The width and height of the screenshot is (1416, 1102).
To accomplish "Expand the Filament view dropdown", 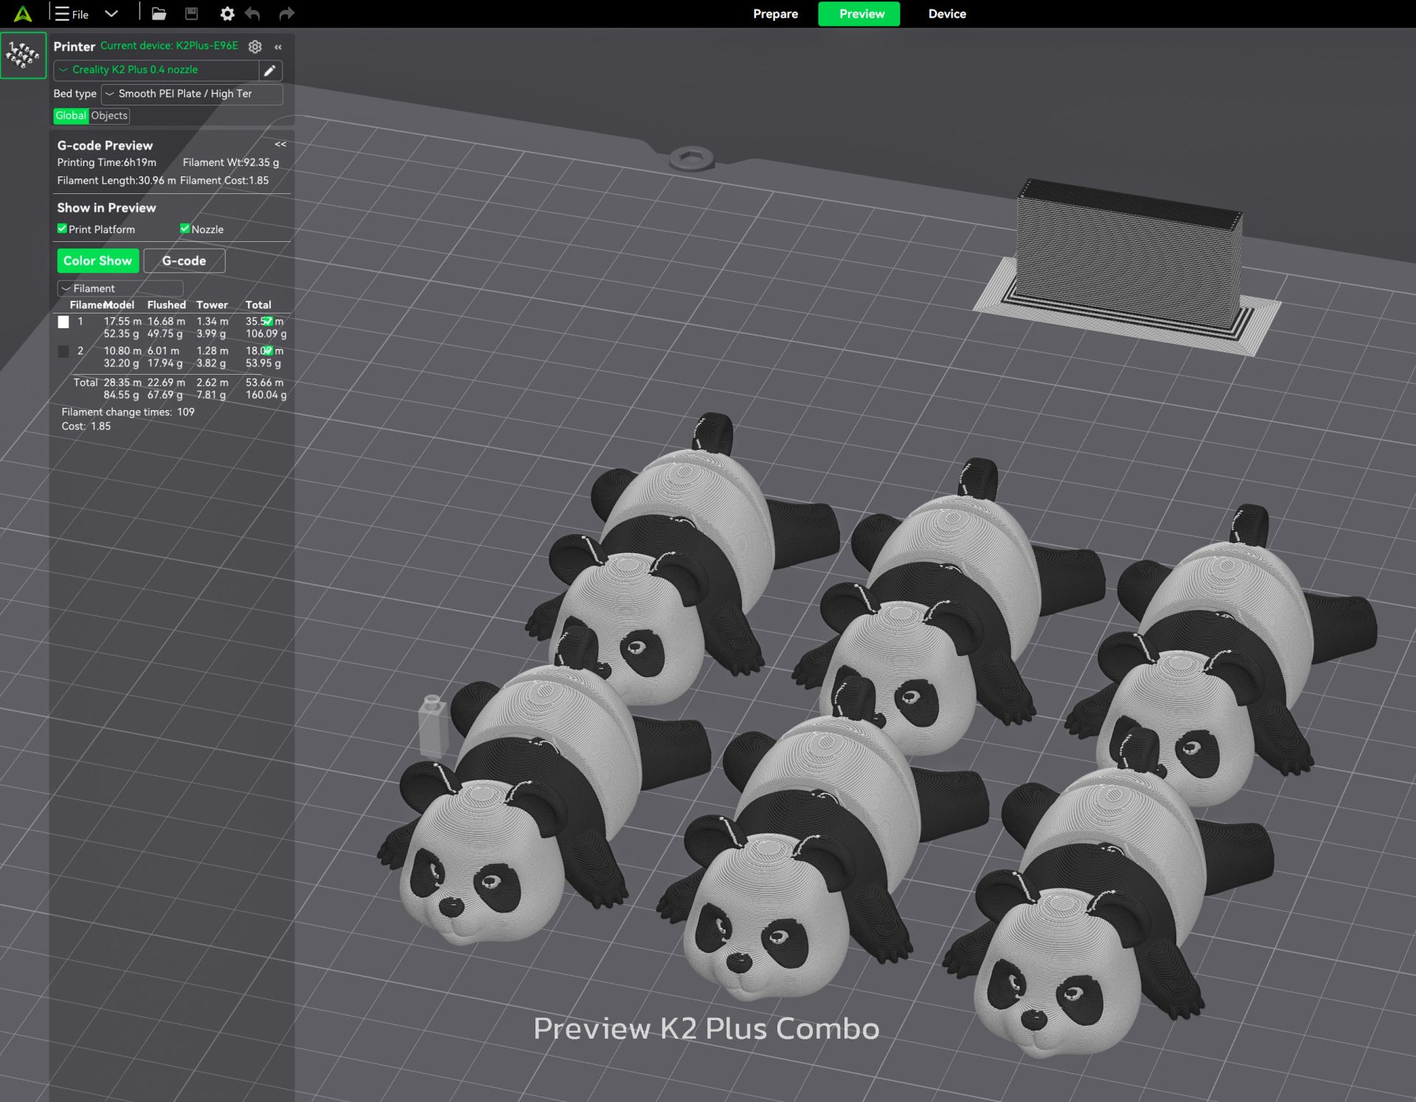I will tap(120, 288).
